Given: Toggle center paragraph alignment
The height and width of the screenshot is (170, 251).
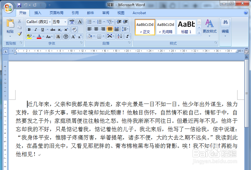Looking at the screenshot, I should click(x=96, y=29).
